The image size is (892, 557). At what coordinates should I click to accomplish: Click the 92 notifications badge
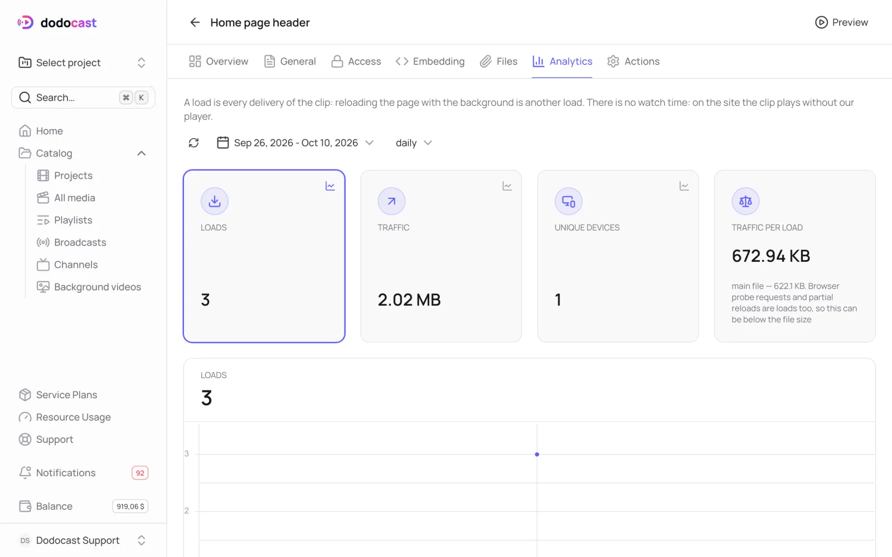pyautogui.click(x=140, y=473)
